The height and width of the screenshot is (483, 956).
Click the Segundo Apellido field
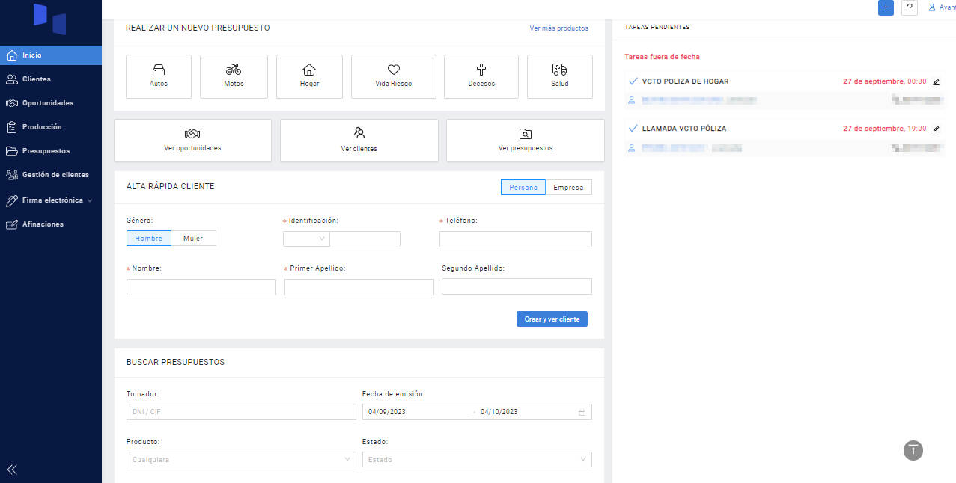(517, 286)
